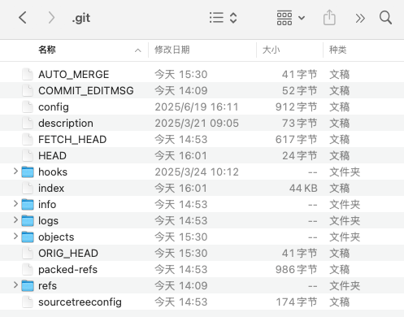Click the 986 字节 size value

(296, 270)
